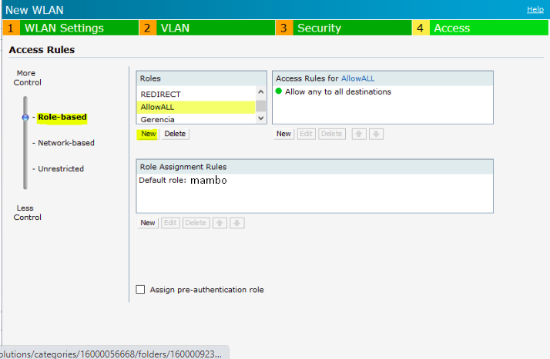The height and width of the screenshot is (359, 550).
Task: Create a new role with New button
Action: point(148,134)
